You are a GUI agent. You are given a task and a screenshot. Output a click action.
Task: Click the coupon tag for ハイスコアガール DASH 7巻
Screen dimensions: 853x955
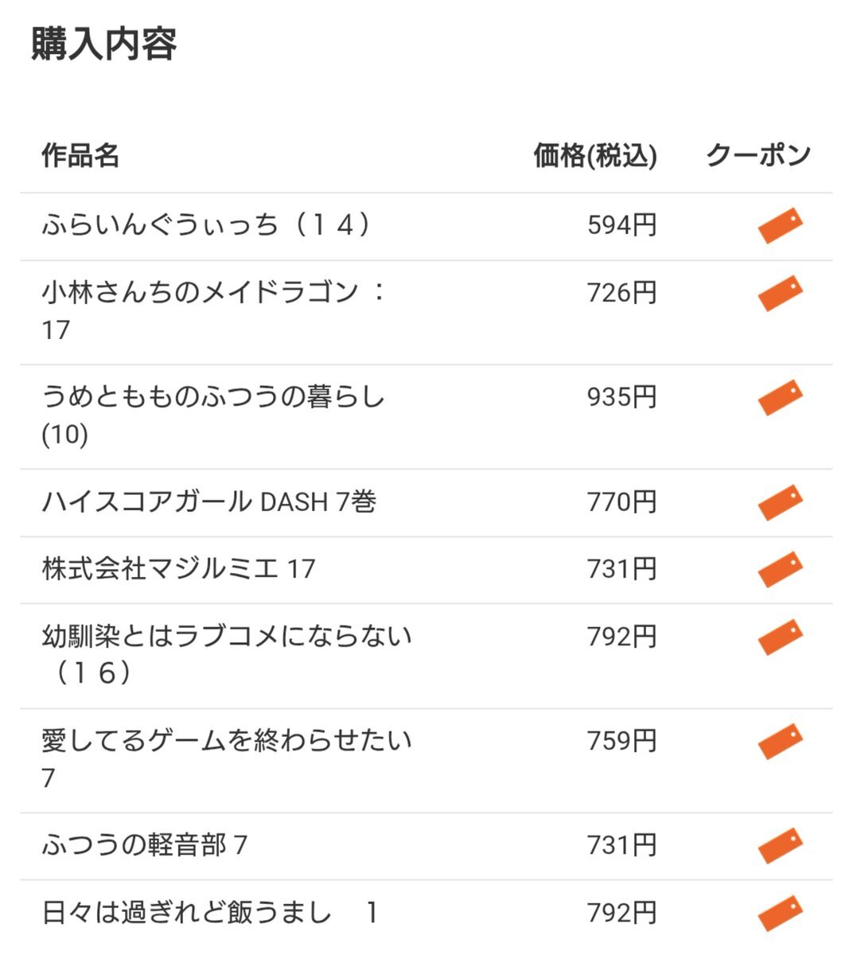[x=780, y=502]
